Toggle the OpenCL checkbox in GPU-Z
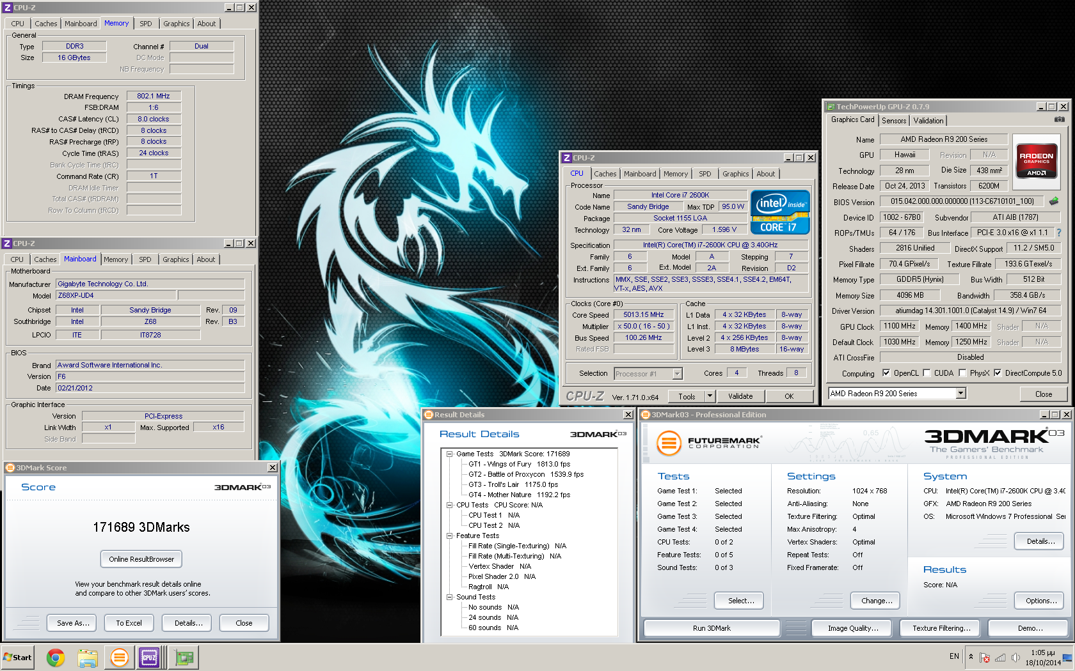 pos(886,373)
